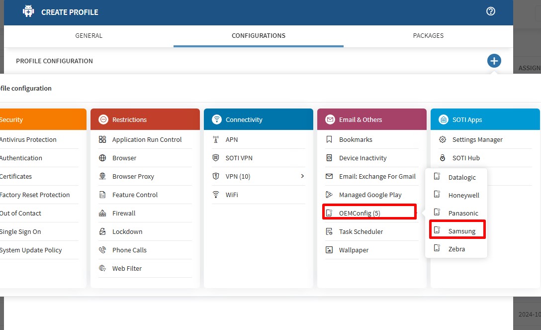This screenshot has height=330, width=541.
Task: Open the Task Scheduler icon
Action: [x=329, y=231]
